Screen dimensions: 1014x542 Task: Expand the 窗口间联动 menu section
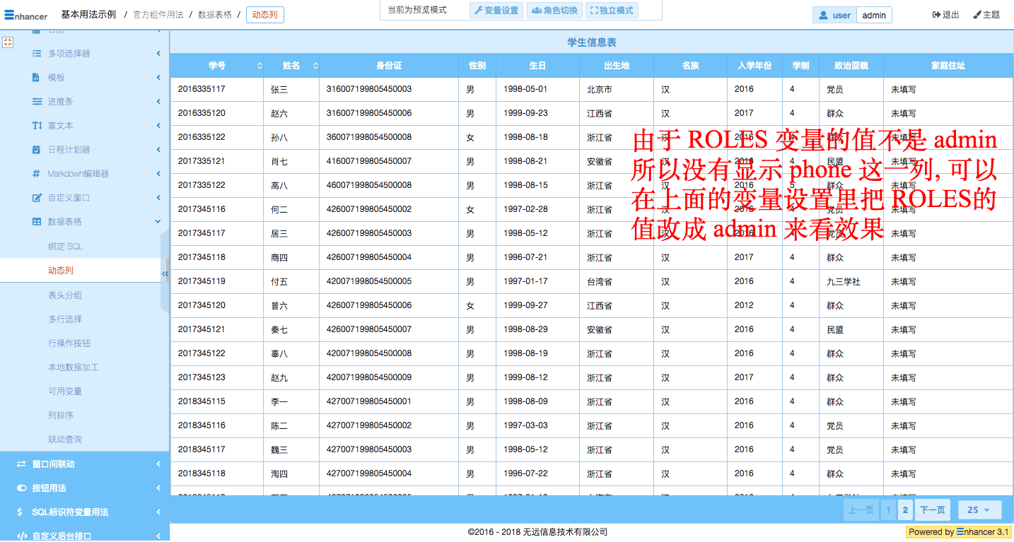point(85,464)
